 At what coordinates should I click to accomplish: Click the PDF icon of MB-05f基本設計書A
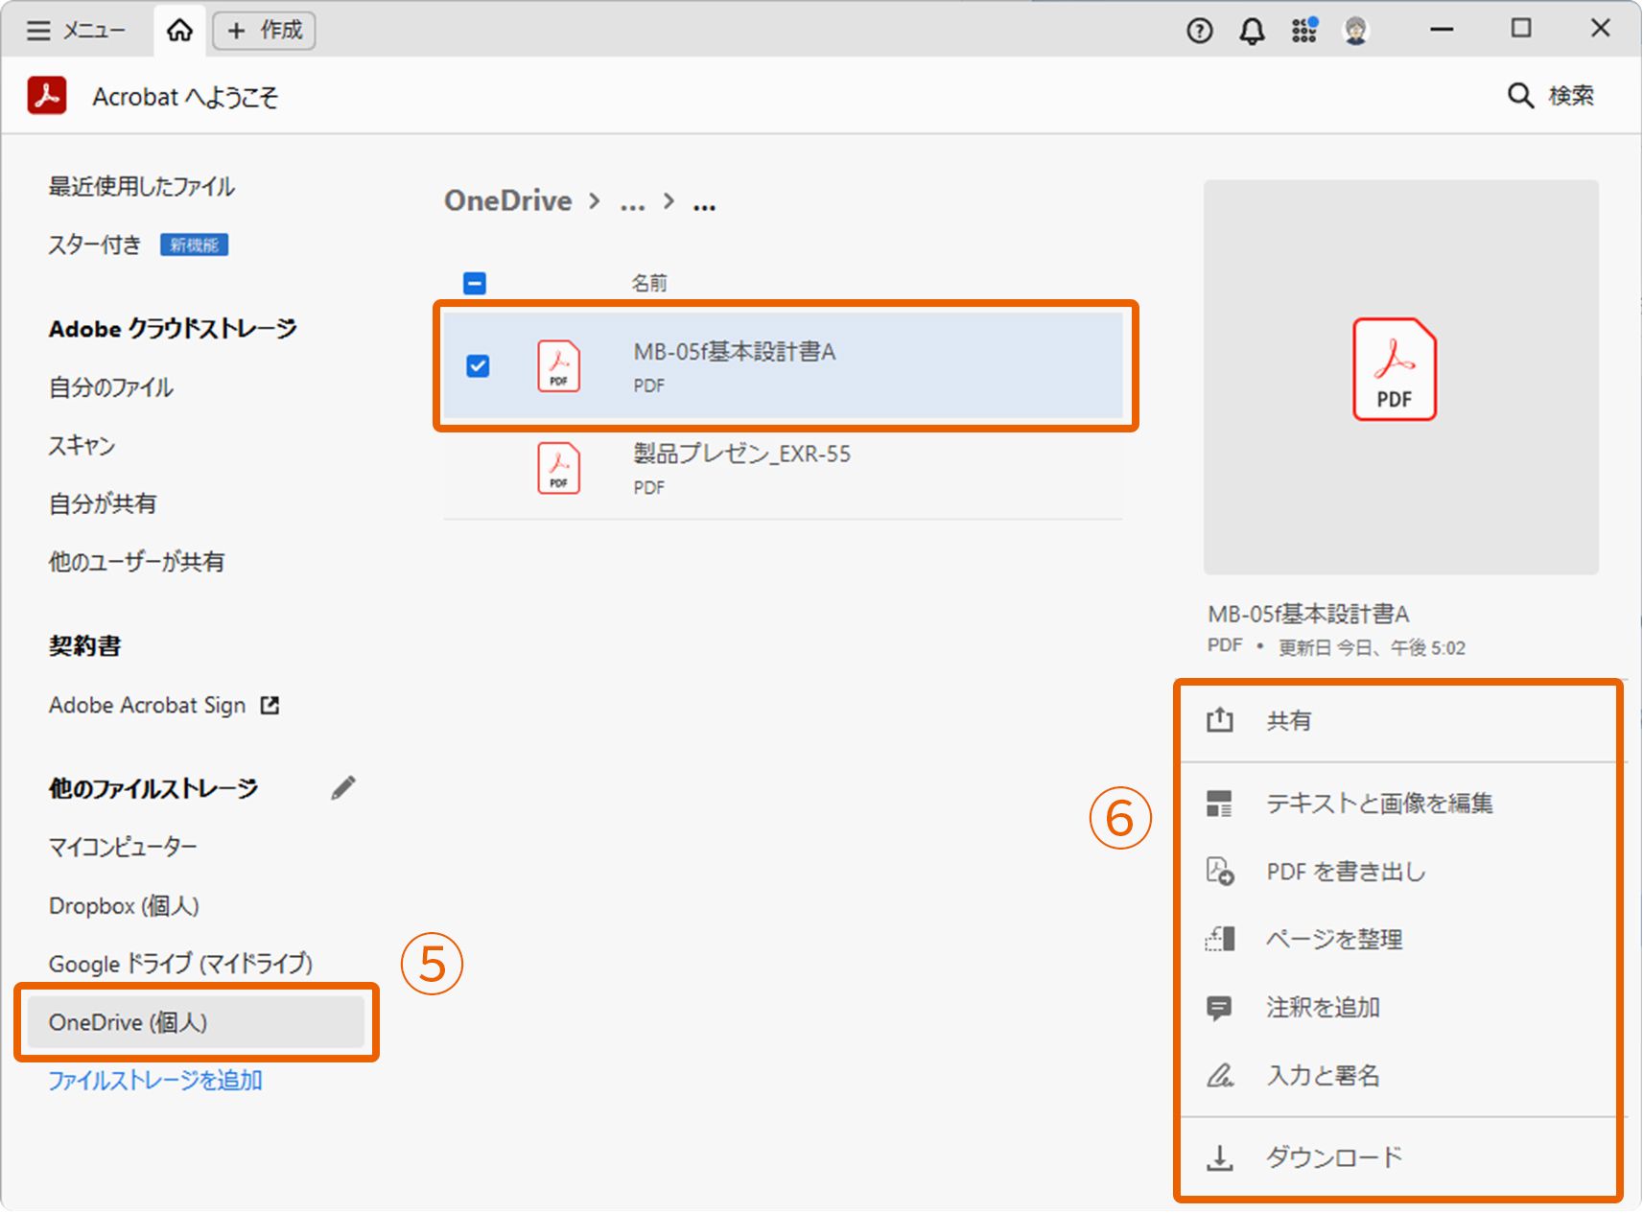(x=558, y=366)
